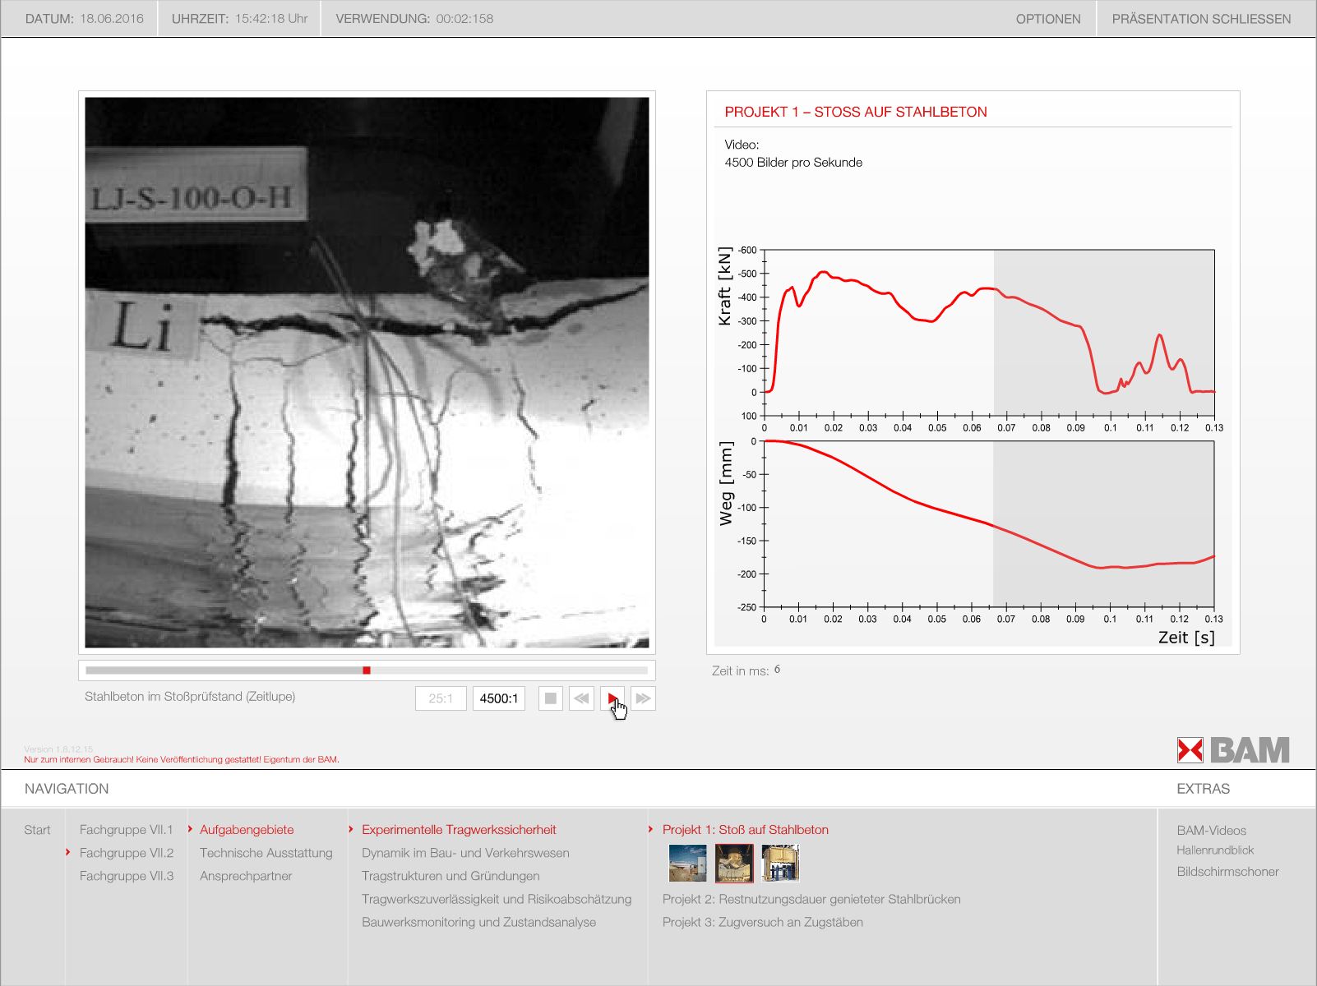Select the 4500:1 slow motion speed
The image size is (1317, 986).
[499, 698]
